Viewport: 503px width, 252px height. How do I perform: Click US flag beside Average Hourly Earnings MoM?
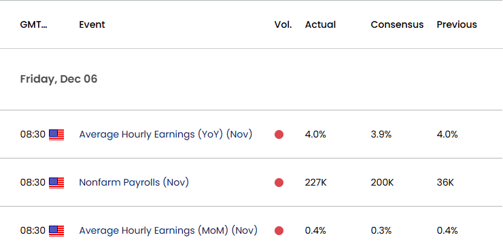[x=56, y=230]
